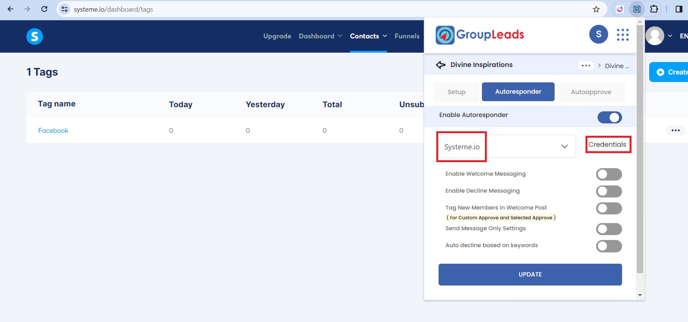This screenshot has height=322, width=688.
Task: Click the Yesterday column header
Action: coord(265,105)
